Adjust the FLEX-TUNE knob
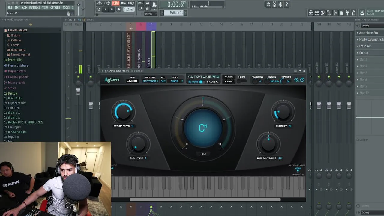 pos(138,144)
